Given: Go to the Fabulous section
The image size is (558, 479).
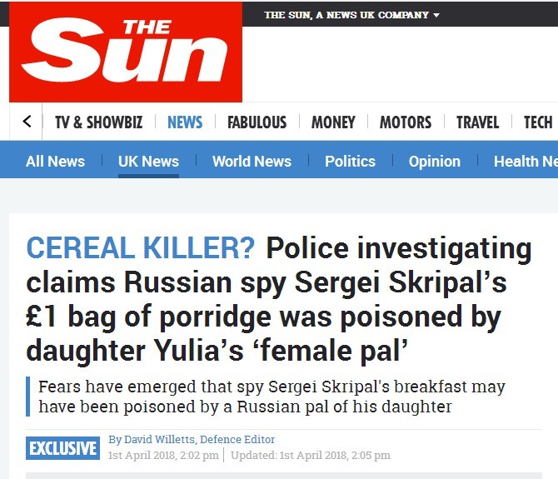Looking at the screenshot, I should click(x=257, y=122).
